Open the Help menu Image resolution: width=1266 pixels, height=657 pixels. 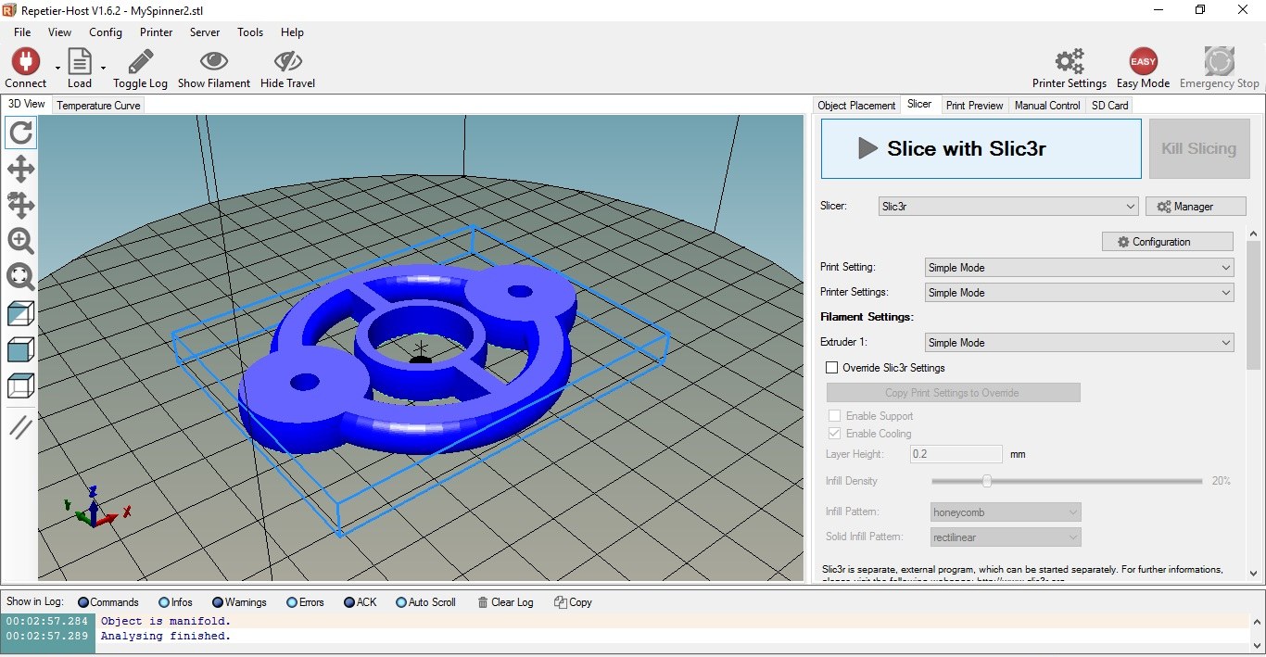point(292,32)
